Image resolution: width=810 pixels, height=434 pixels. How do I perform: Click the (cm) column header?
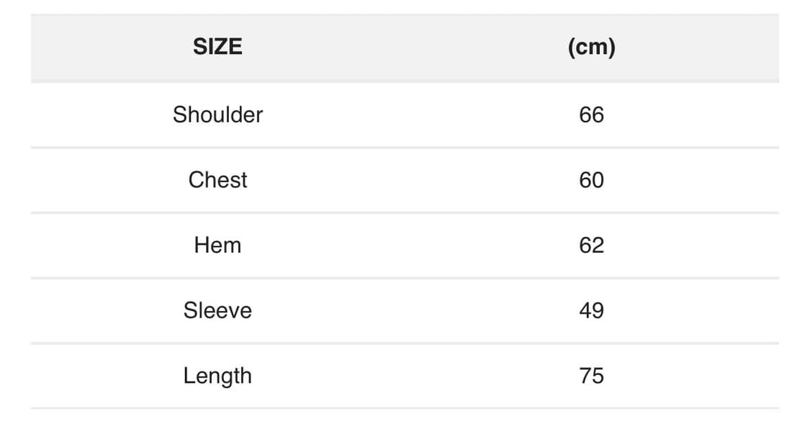(591, 47)
